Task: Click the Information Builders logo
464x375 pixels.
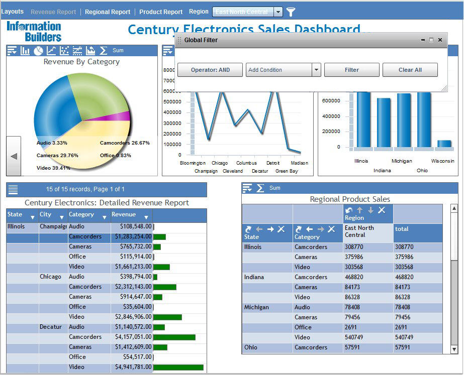Action: coord(34,31)
